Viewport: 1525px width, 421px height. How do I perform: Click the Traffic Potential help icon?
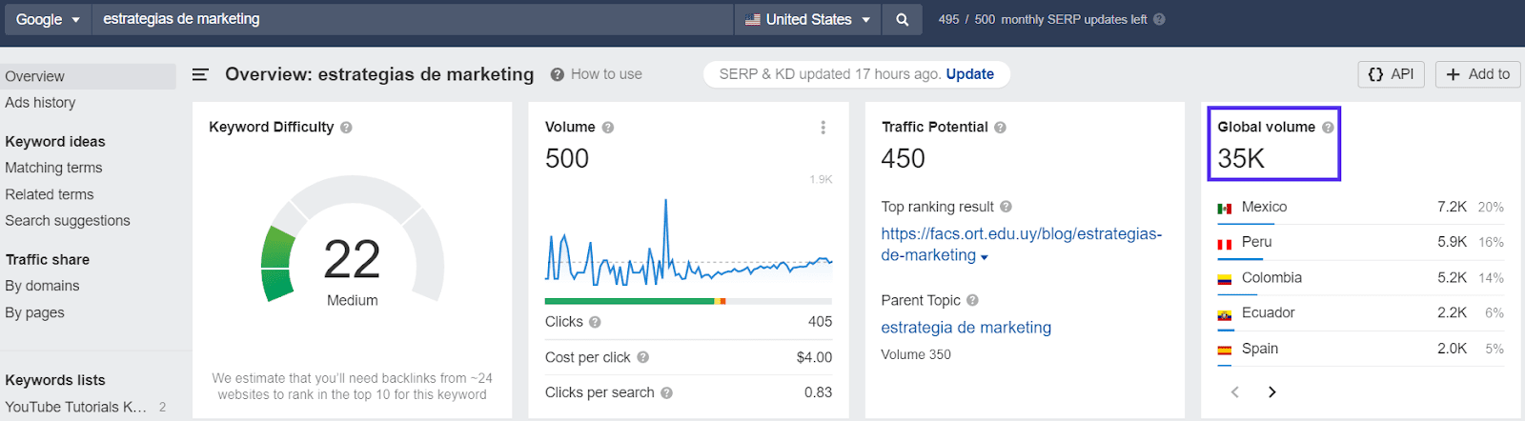point(1000,128)
